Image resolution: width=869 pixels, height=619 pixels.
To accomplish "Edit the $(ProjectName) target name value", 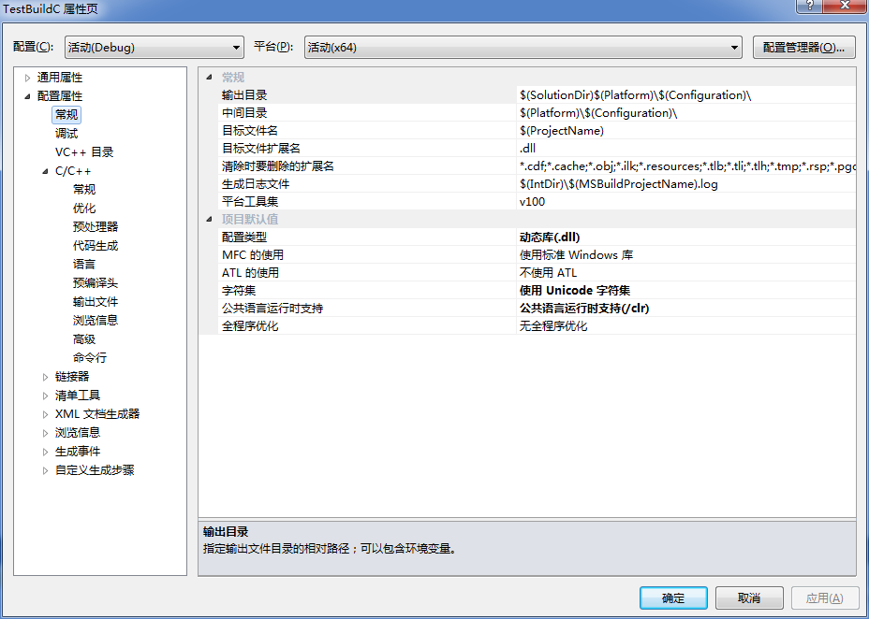I will 562,131.
